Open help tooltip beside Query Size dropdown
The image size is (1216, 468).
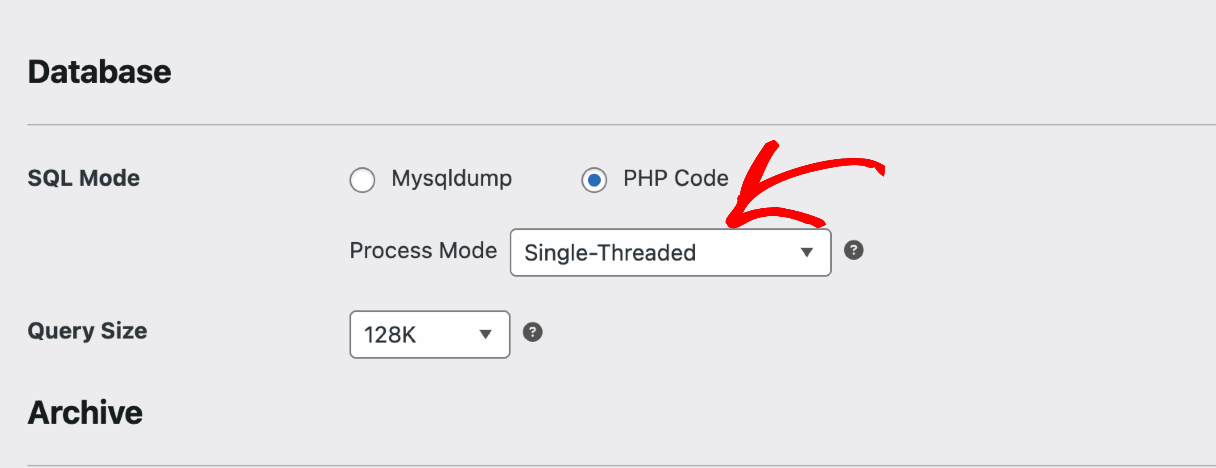click(532, 332)
